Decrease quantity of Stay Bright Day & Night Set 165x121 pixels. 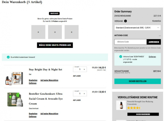pyautogui.click(x=75, y=69)
